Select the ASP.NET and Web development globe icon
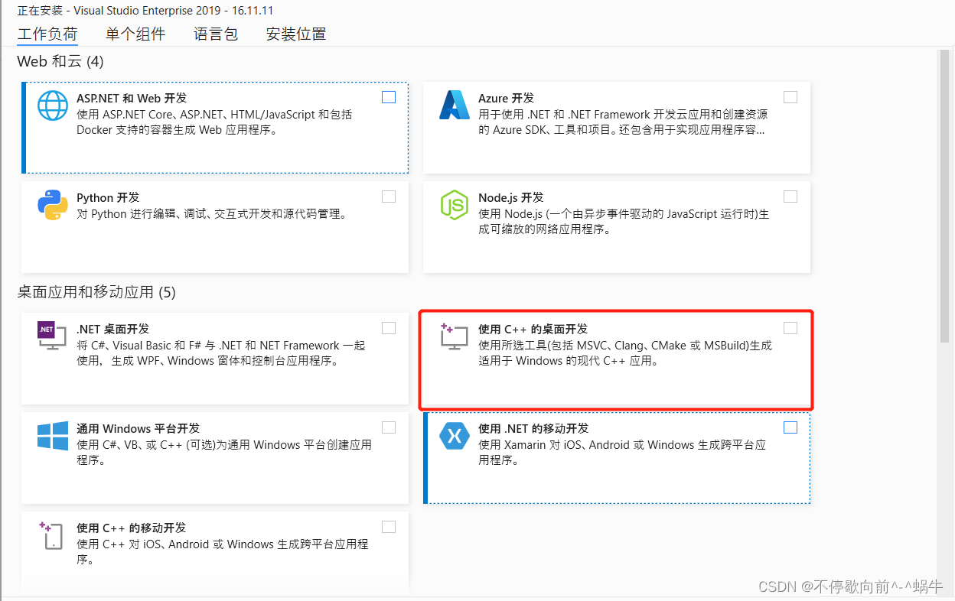The height and width of the screenshot is (601, 955). point(52,106)
